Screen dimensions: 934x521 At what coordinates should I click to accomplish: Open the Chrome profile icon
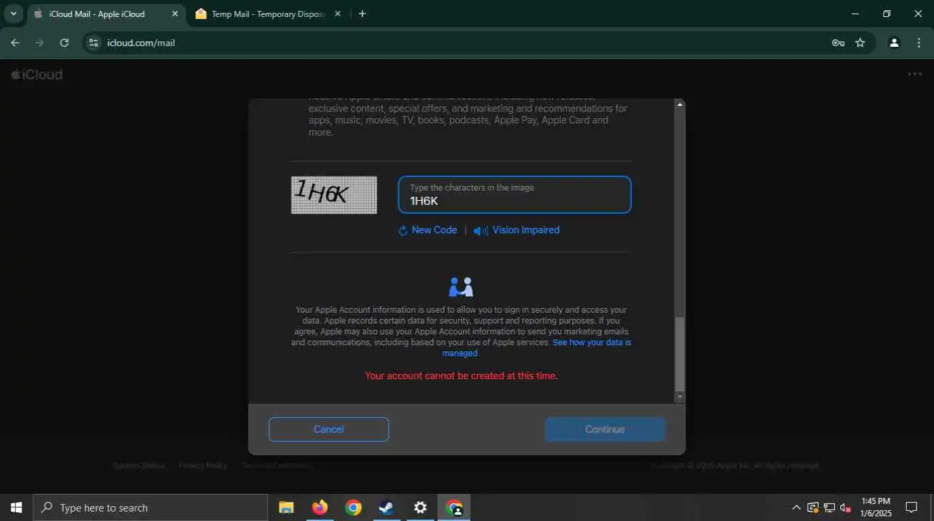(x=894, y=43)
